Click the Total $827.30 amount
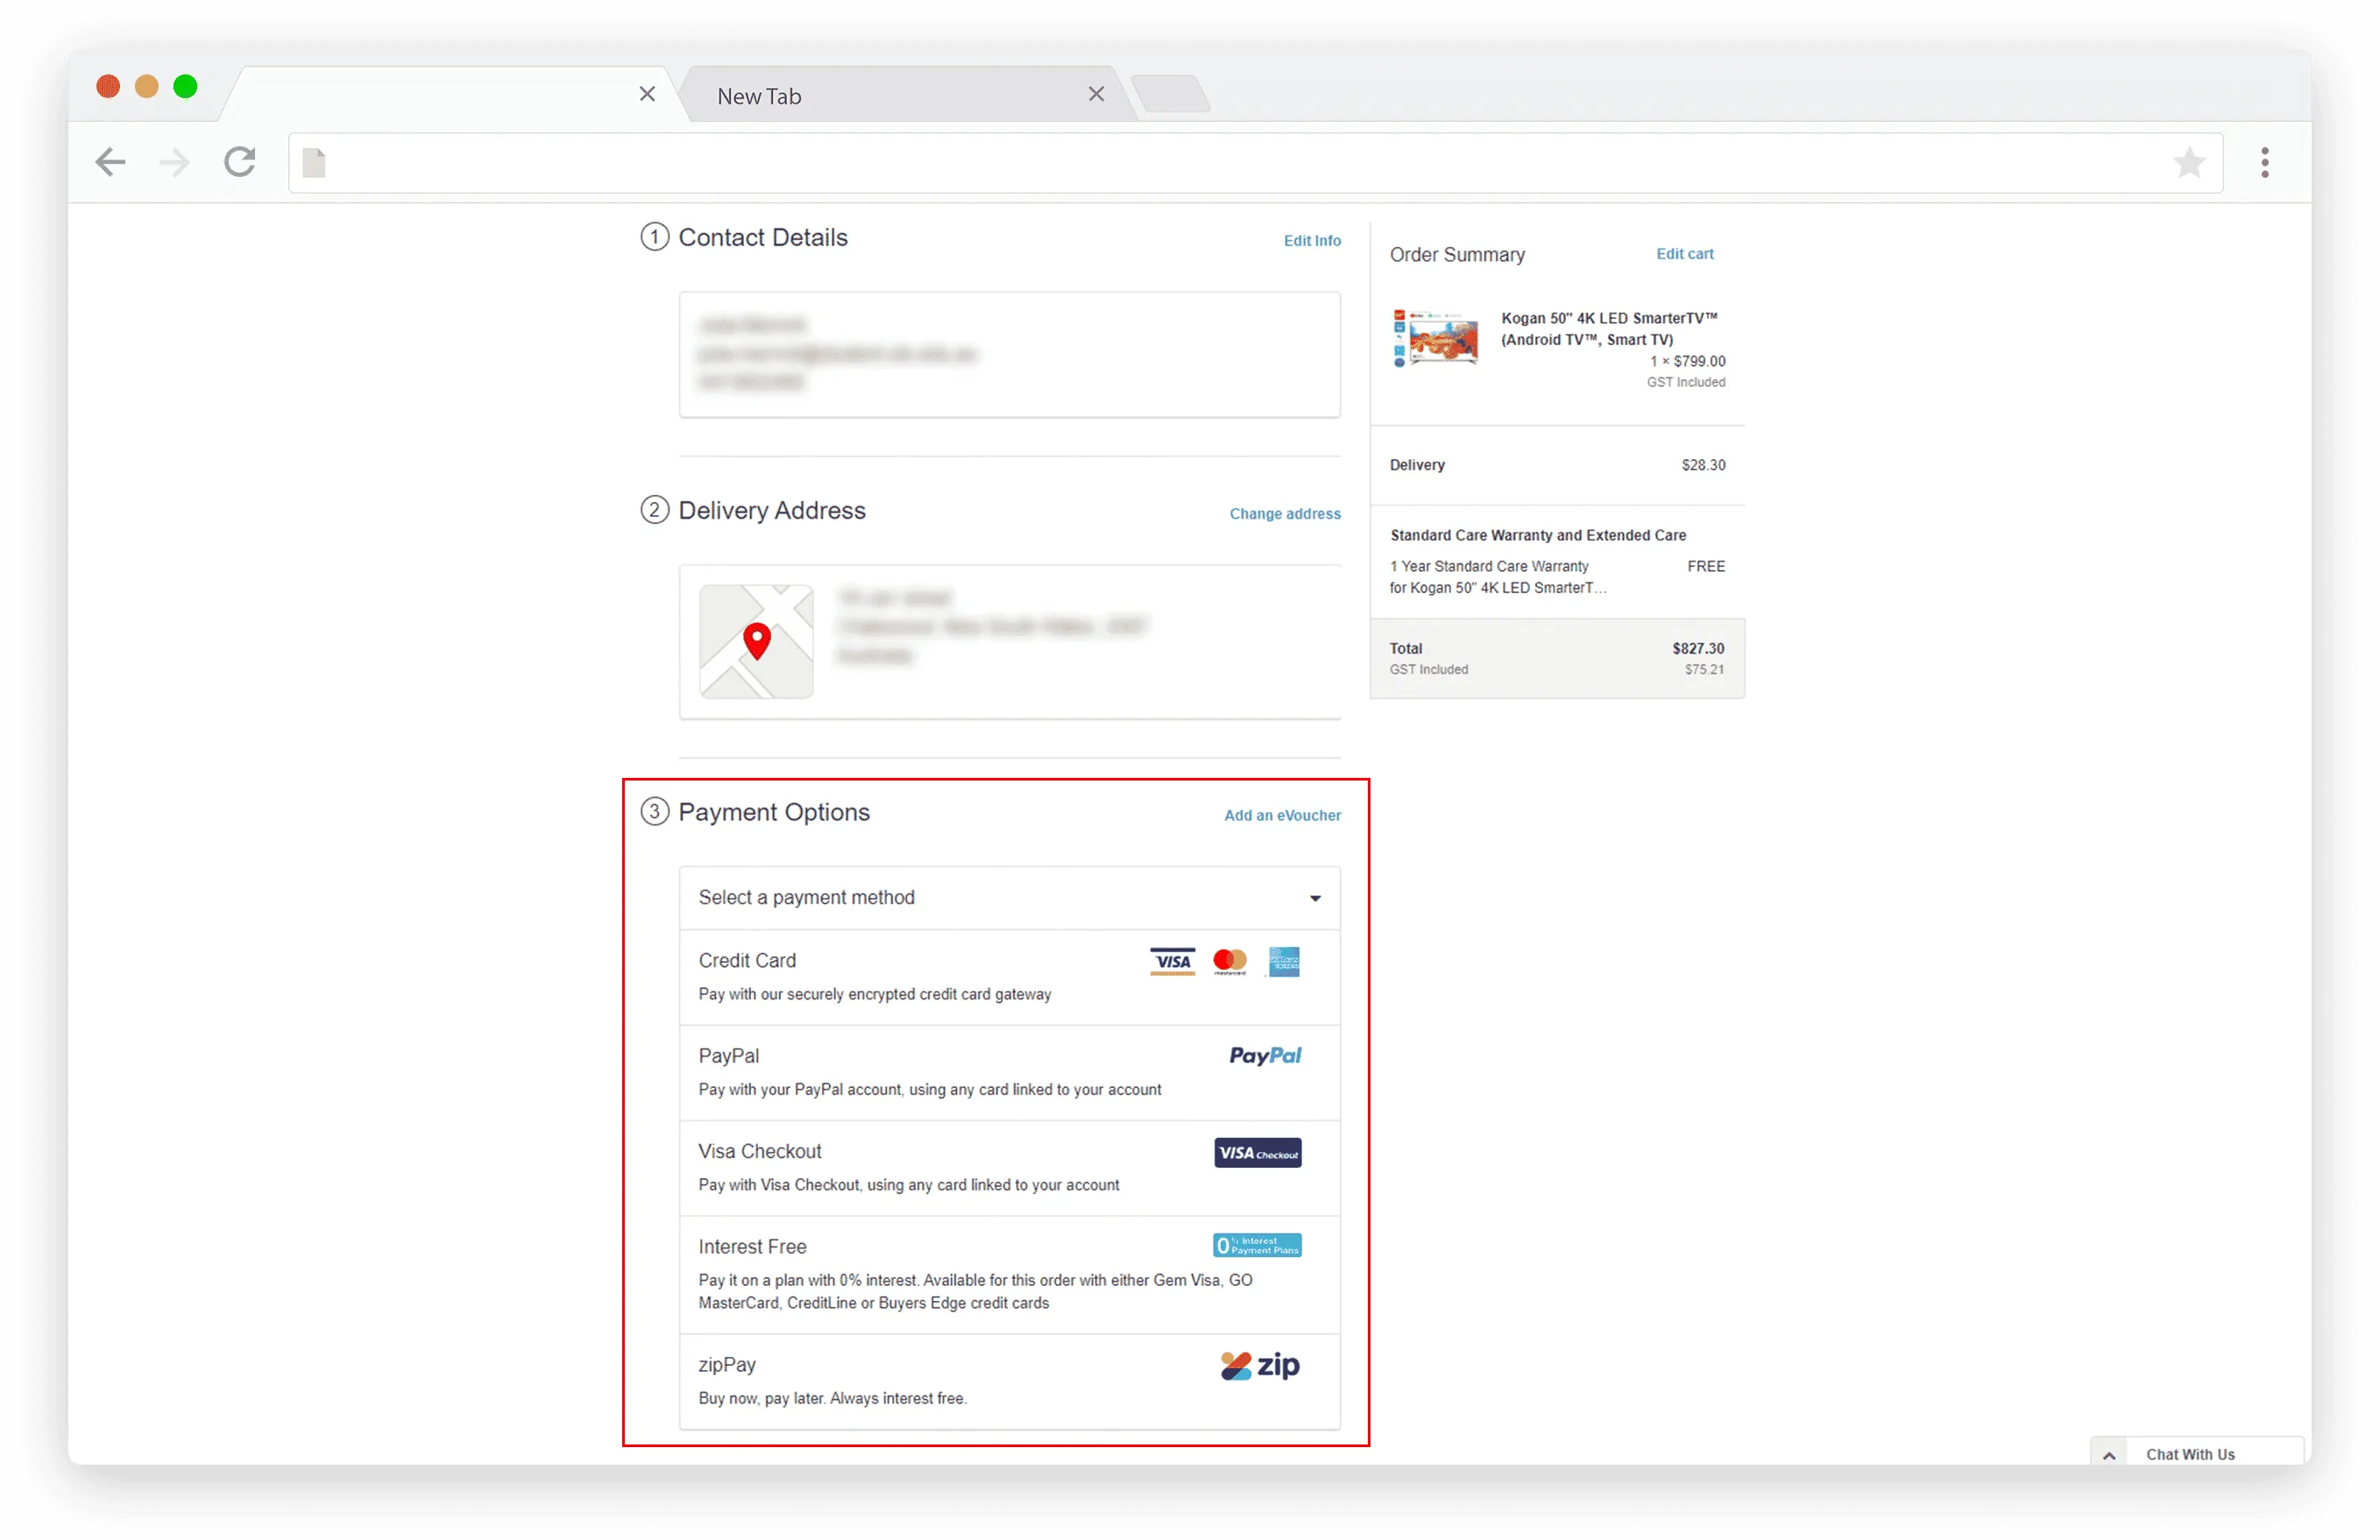Image resolution: width=2380 pixels, height=1540 pixels. [x=1698, y=648]
